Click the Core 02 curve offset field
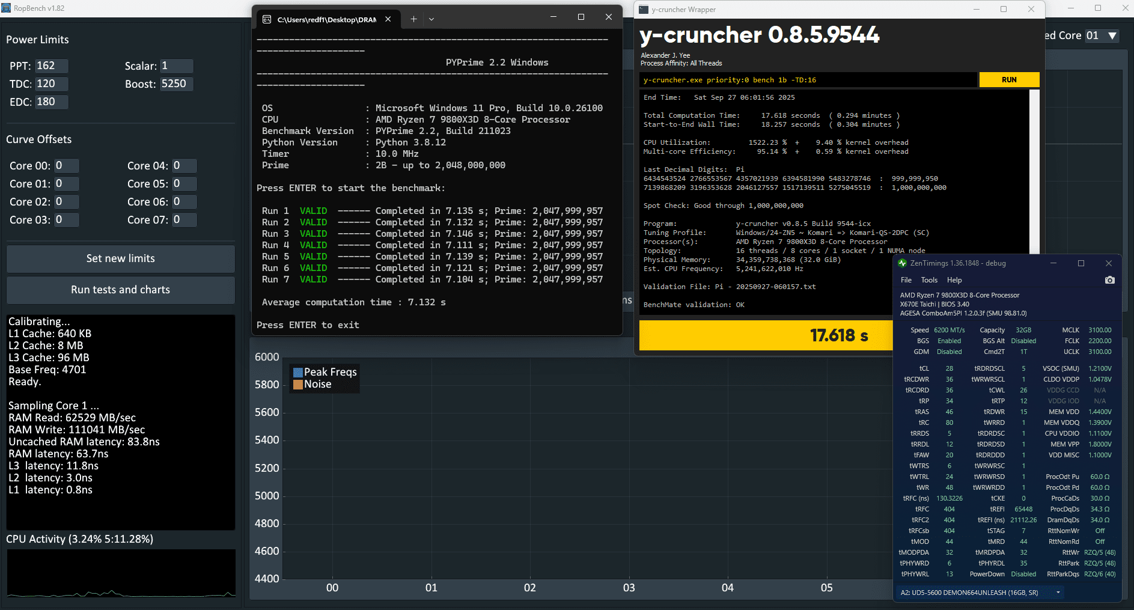 66,201
